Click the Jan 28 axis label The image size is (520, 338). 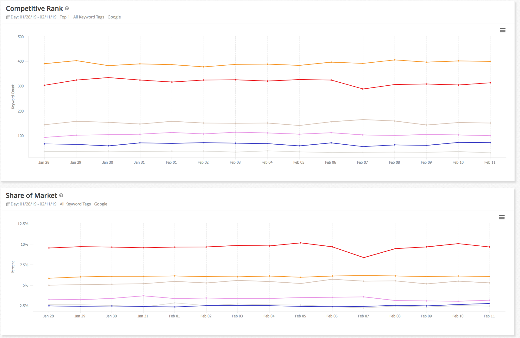(x=44, y=162)
